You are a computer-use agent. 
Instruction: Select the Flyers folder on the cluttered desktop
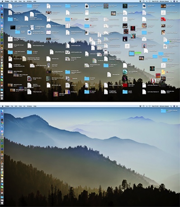29,52
